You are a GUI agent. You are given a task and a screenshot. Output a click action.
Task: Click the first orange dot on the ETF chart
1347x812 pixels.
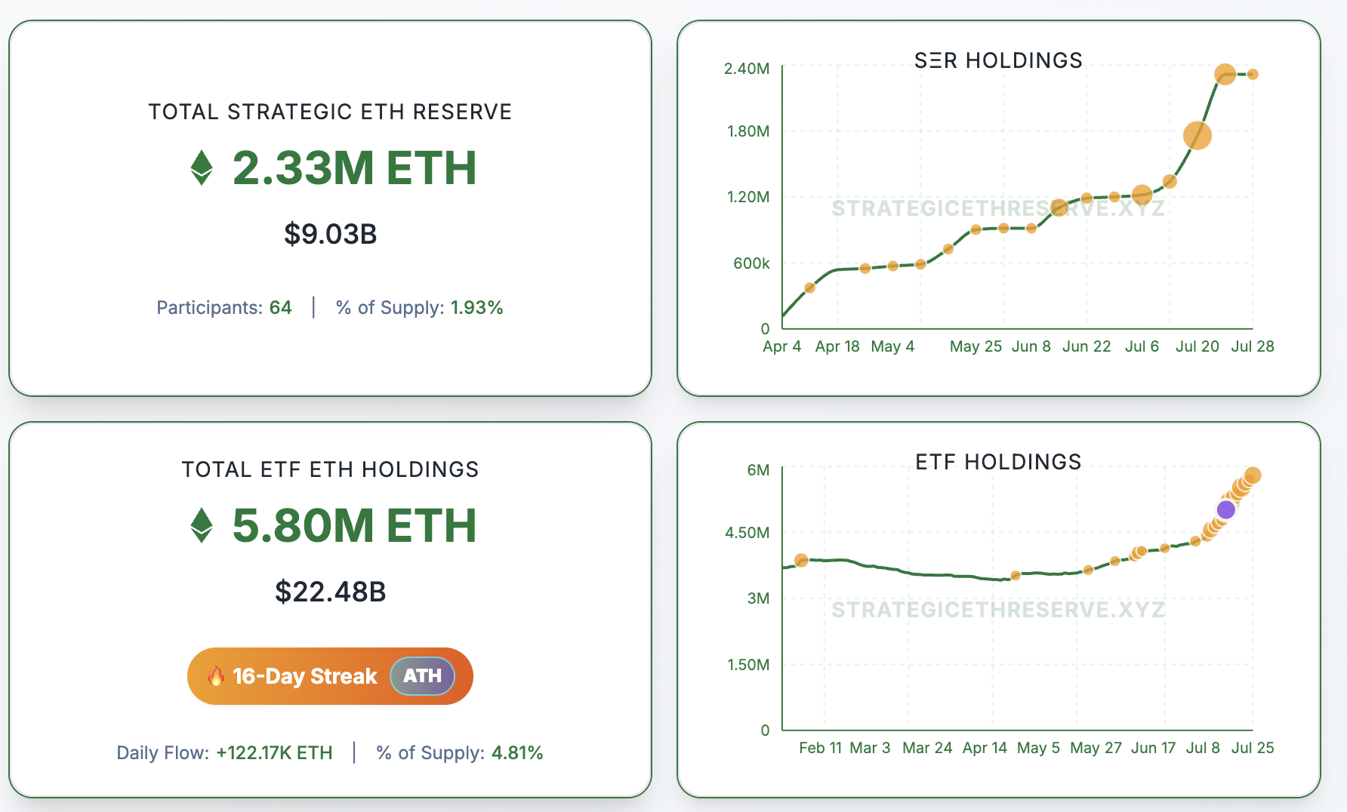[x=801, y=560]
